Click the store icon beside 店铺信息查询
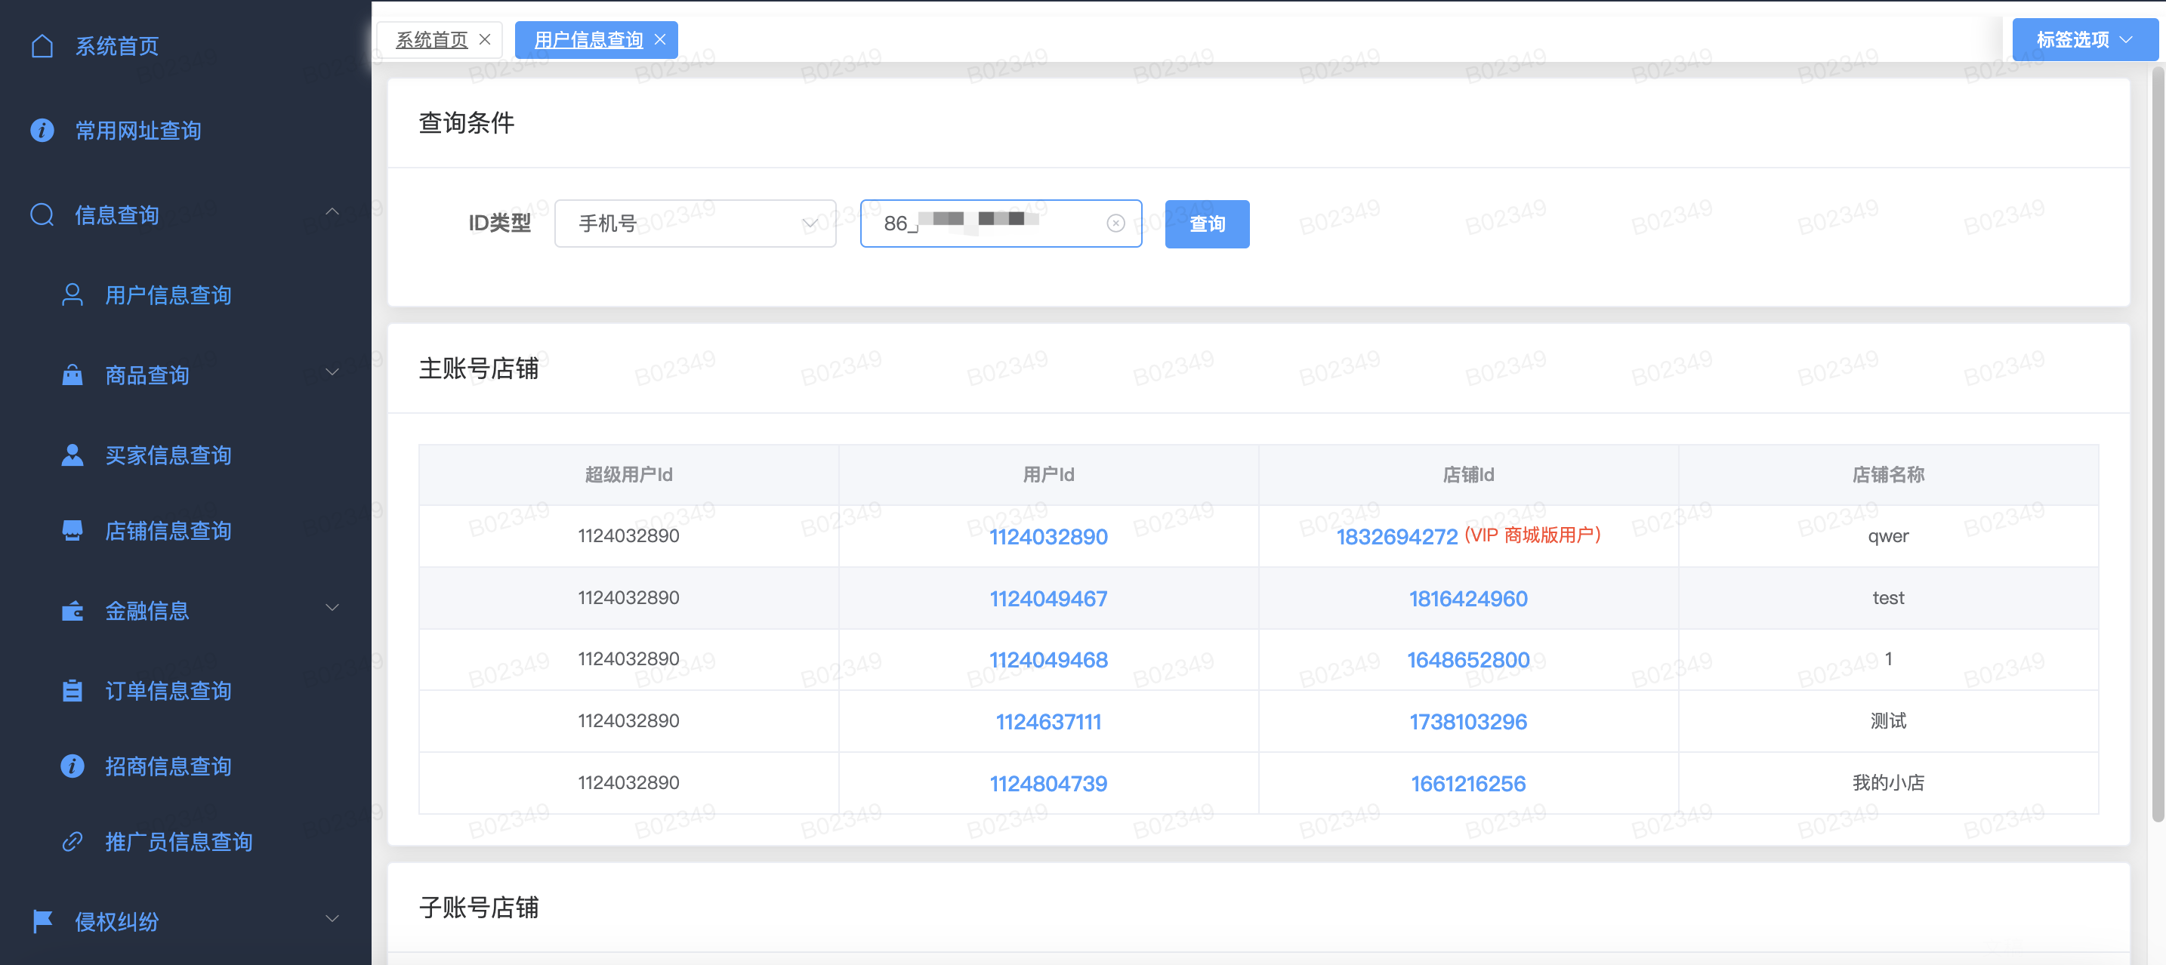Viewport: 2166px width, 965px height. pyautogui.click(x=73, y=530)
